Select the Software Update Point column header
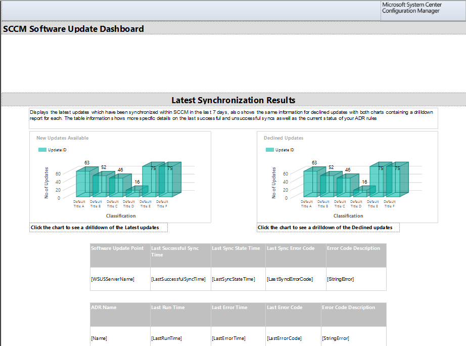The width and height of the screenshot is (466, 346). point(120,255)
